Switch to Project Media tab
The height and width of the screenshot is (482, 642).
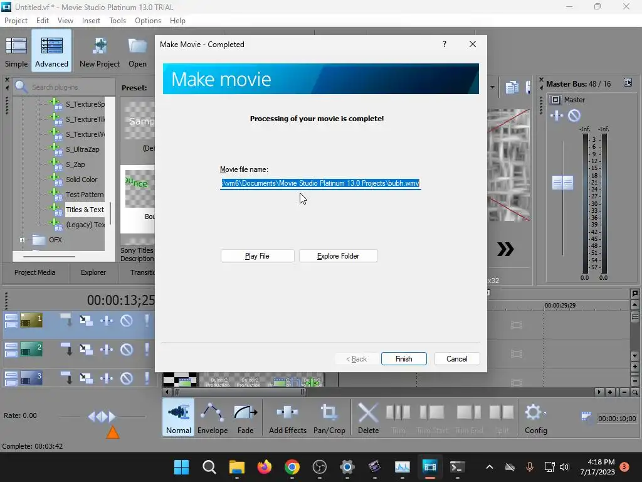(35, 272)
